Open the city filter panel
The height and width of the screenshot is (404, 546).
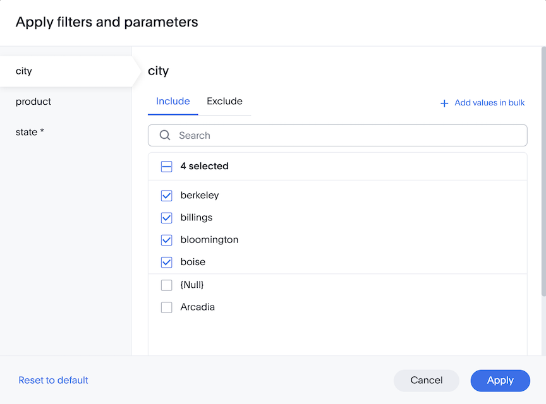coord(23,71)
